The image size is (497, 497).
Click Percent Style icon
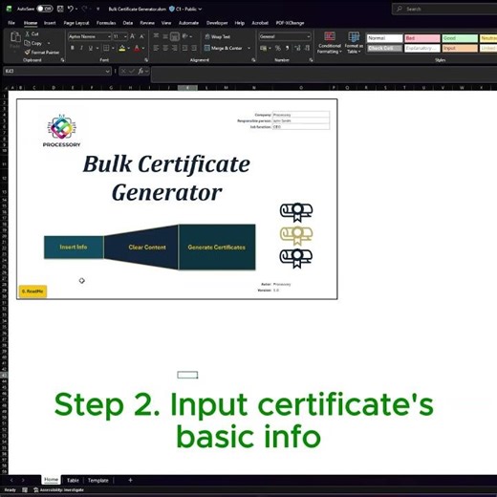(x=278, y=48)
